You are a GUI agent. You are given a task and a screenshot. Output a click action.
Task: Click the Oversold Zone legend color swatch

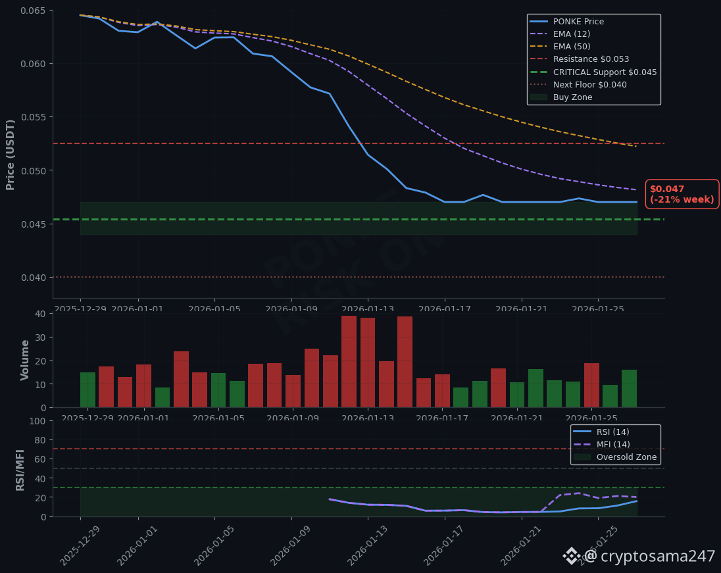pyautogui.click(x=582, y=457)
